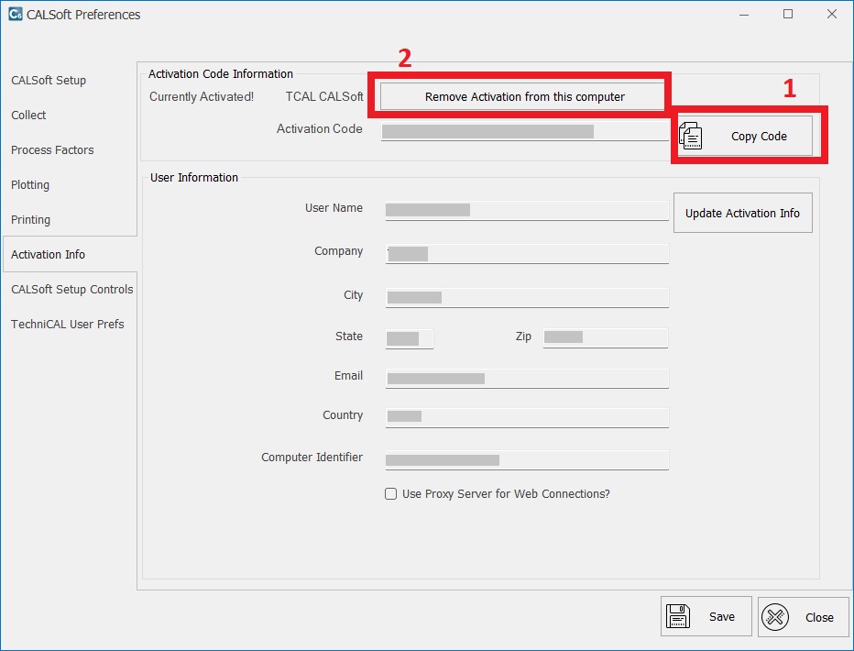This screenshot has width=854, height=651.
Task: Click the Zip input field
Action: (x=605, y=337)
